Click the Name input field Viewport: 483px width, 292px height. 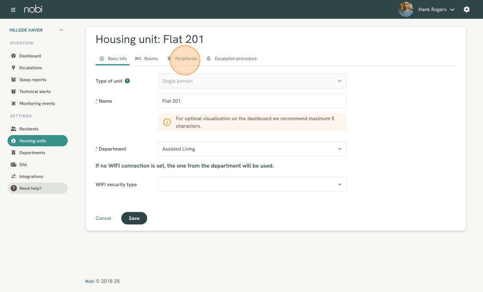[252, 101]
